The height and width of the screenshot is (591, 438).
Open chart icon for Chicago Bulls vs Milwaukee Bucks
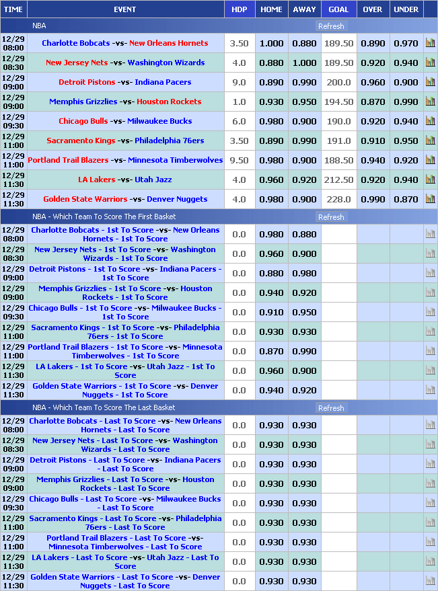(430, 121)
